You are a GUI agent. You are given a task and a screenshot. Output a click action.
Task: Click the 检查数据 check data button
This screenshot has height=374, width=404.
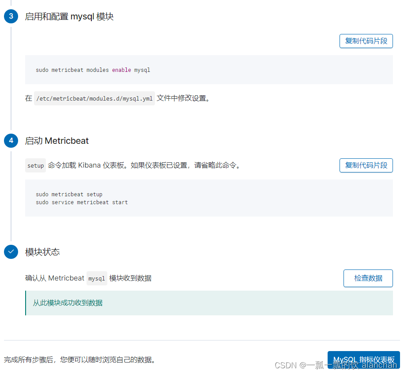[368, 278]
